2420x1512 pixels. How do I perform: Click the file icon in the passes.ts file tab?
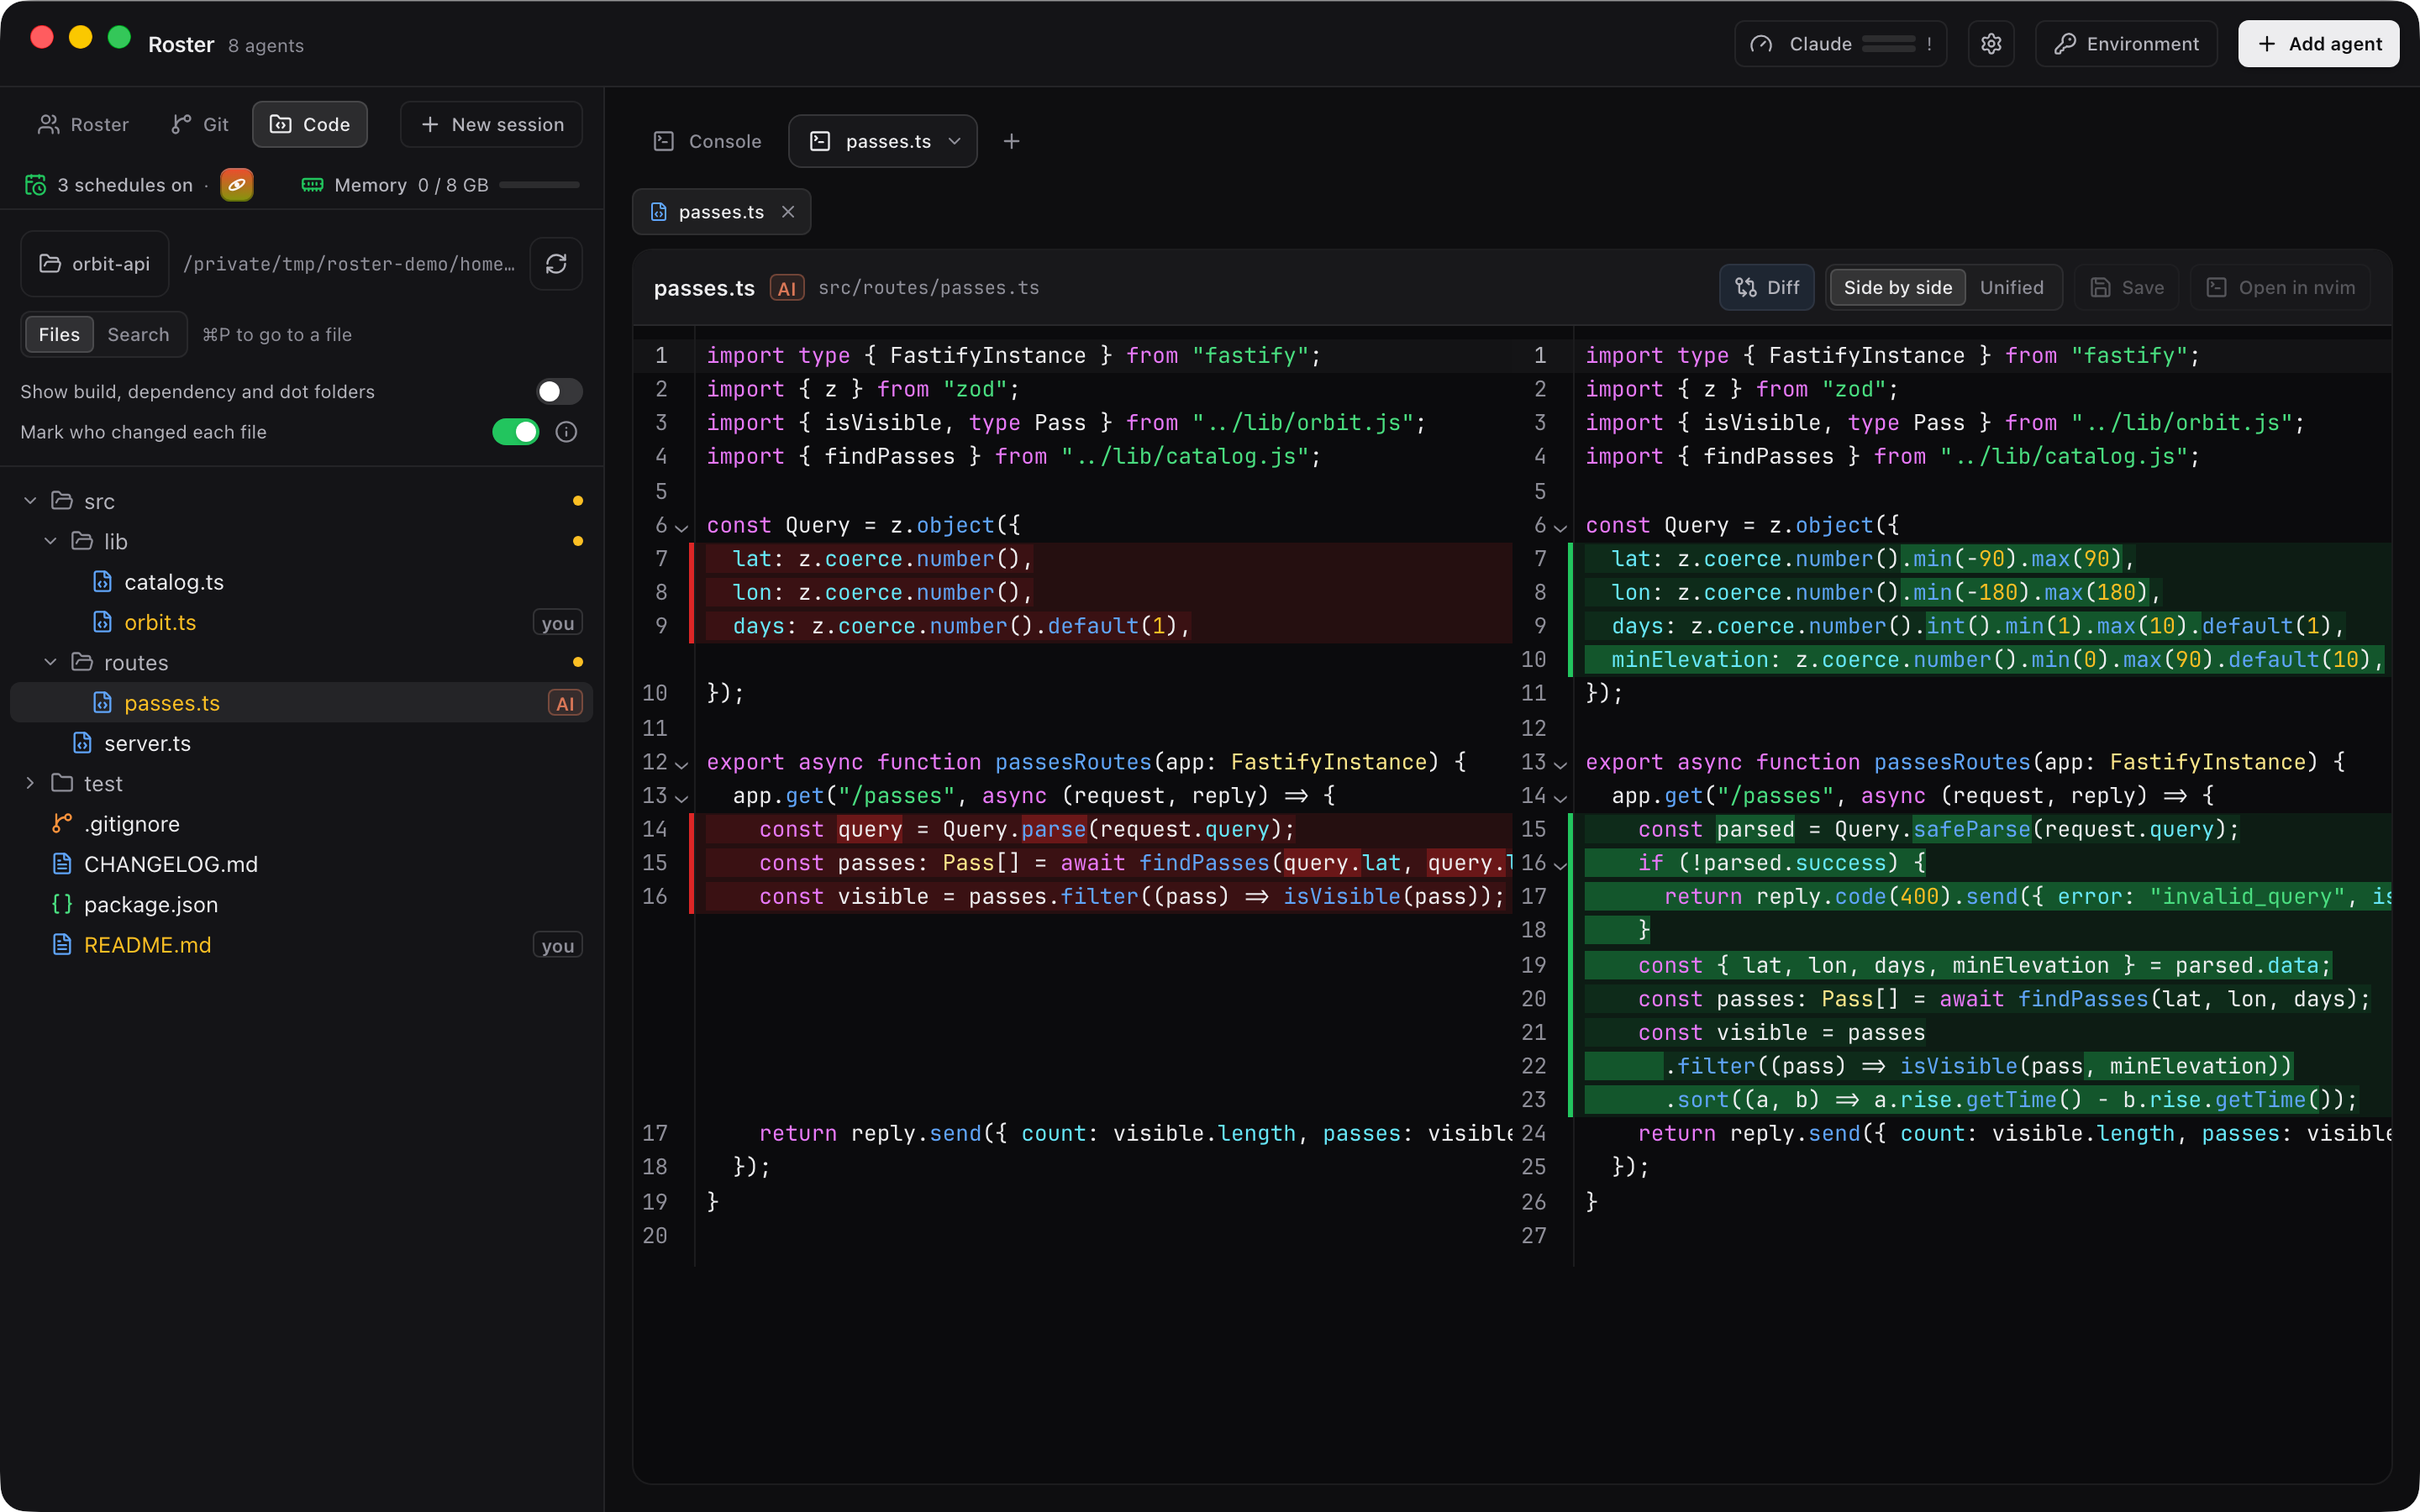pos(658,212)
